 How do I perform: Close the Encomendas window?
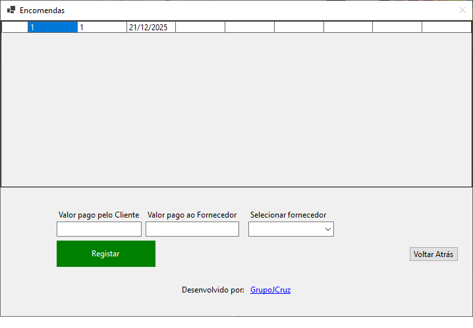point(462,10)
